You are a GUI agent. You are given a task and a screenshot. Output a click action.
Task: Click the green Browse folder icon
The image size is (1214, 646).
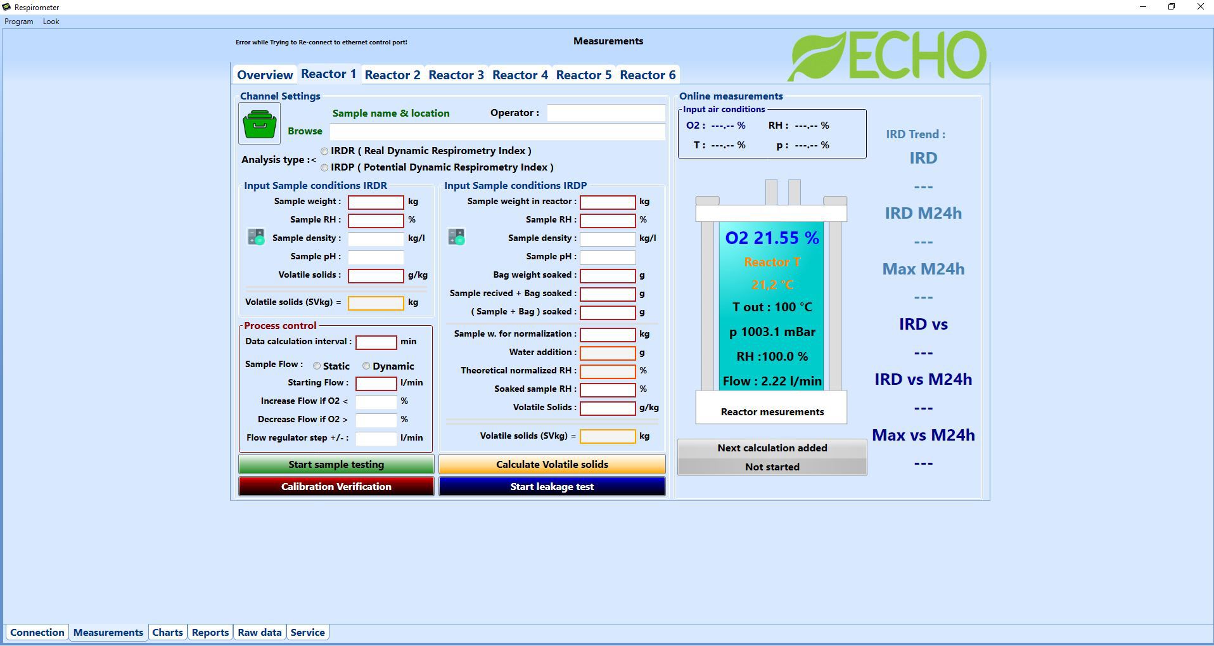tap(259, 124)
